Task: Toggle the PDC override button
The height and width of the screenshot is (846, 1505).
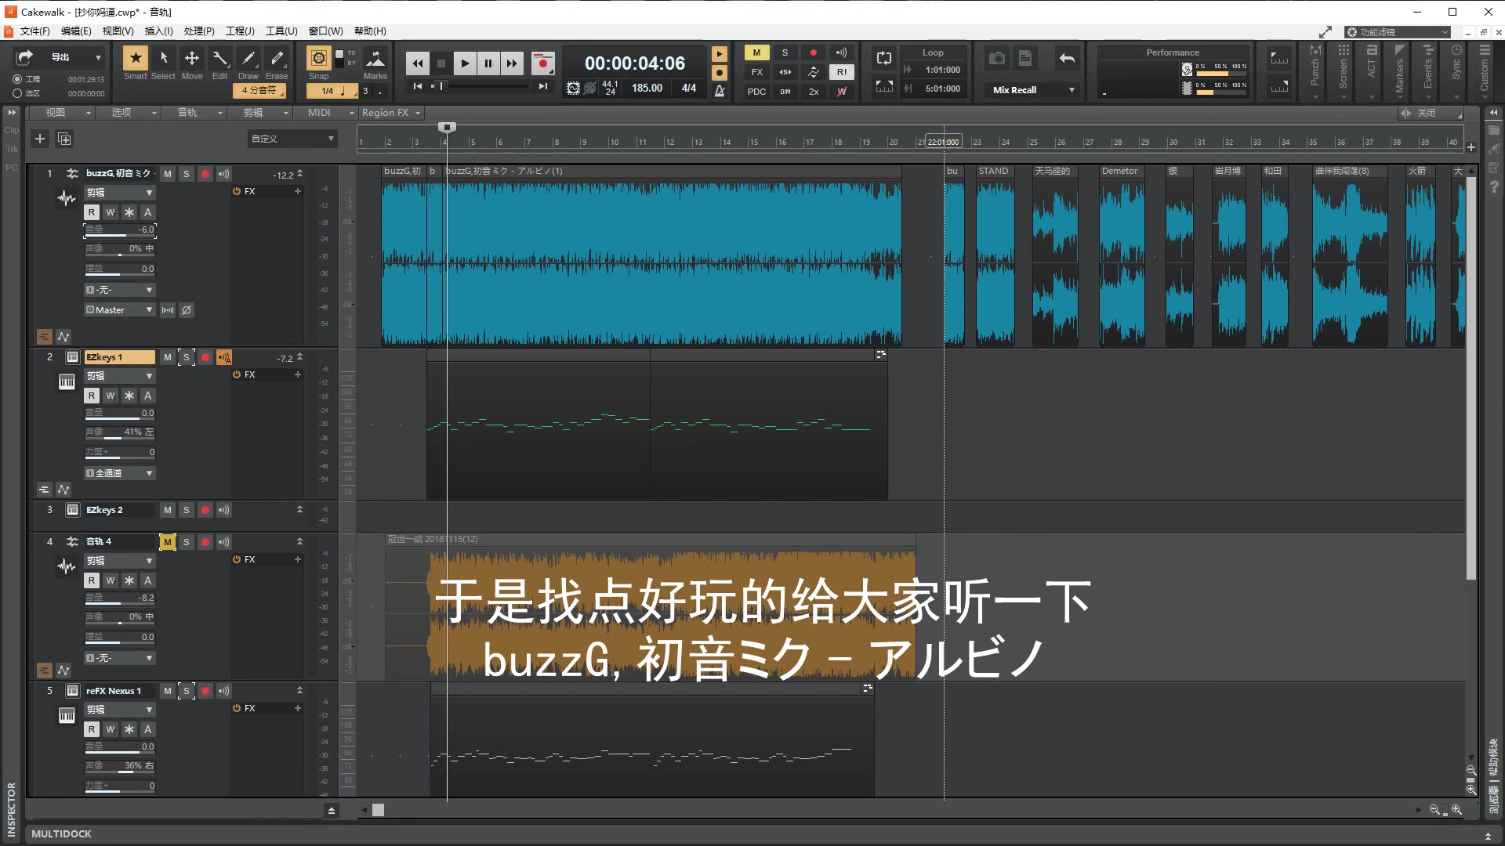Action: coord(756,92)
